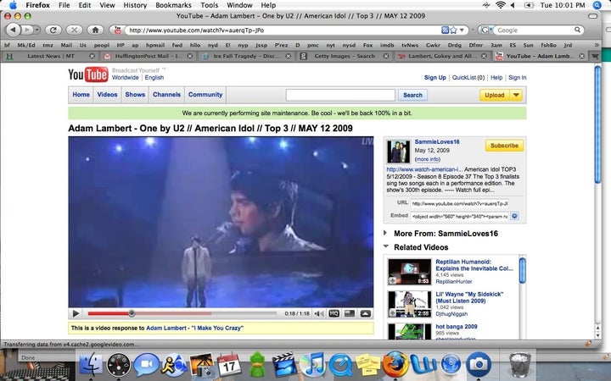Screen dimensions: 611x381
Task: Switch to the Getty Images - Search tab
Action: [x=345, y=56]
